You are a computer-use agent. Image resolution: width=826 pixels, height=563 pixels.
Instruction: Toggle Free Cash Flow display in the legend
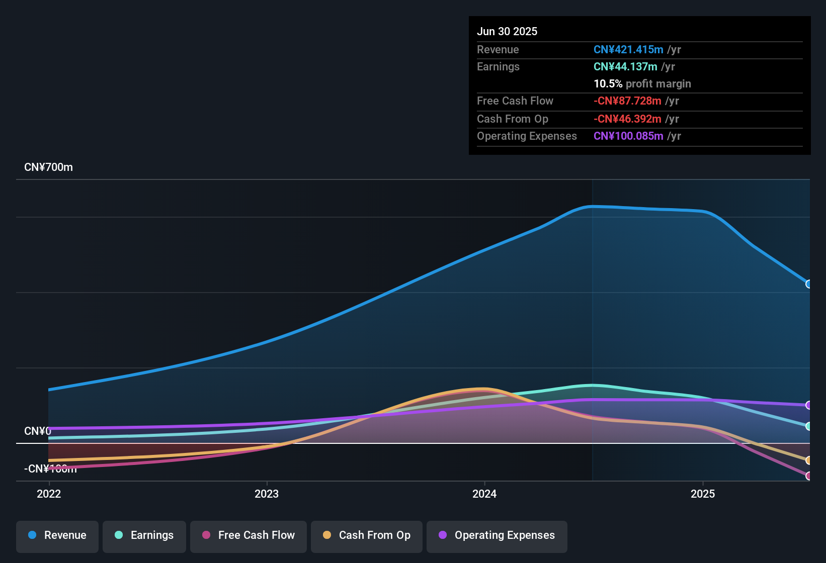click(x=248, y=535)
